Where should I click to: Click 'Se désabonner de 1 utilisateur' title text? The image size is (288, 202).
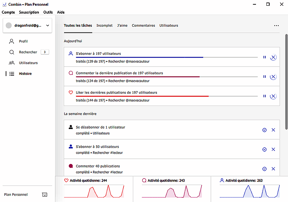coord(100,127)
